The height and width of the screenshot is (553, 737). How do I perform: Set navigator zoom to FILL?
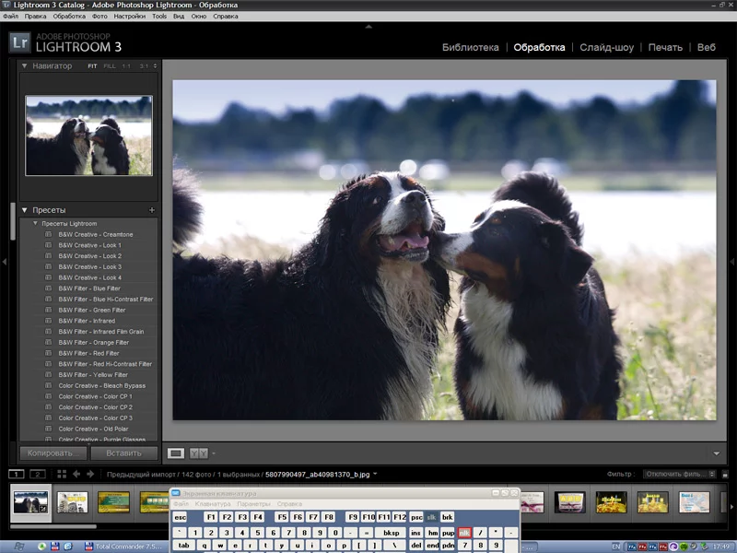[x=110, y=66]
